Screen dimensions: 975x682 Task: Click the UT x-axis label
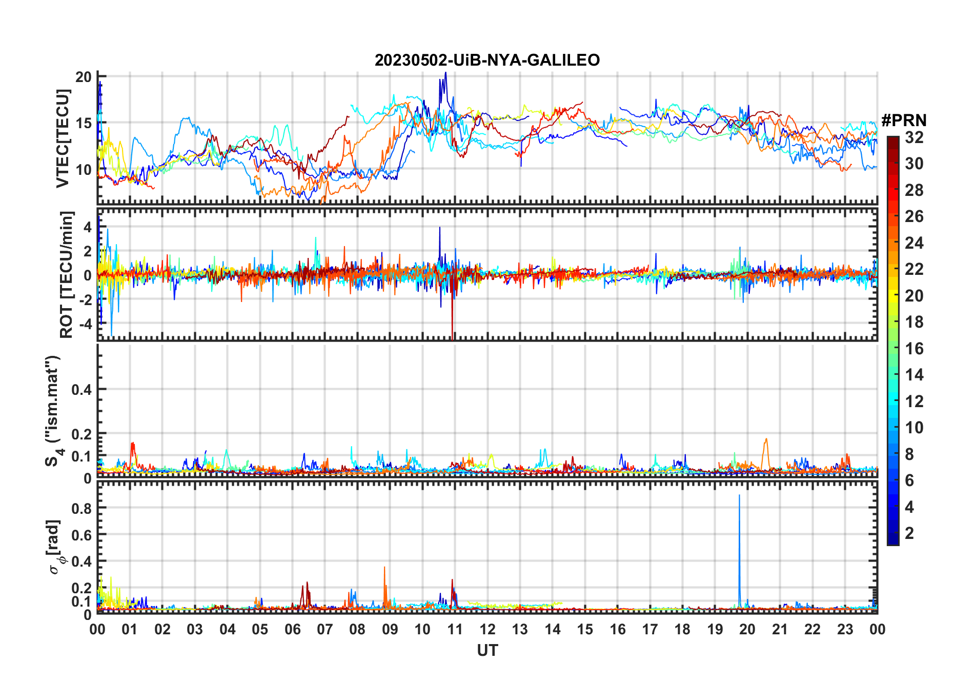point(488,650)
